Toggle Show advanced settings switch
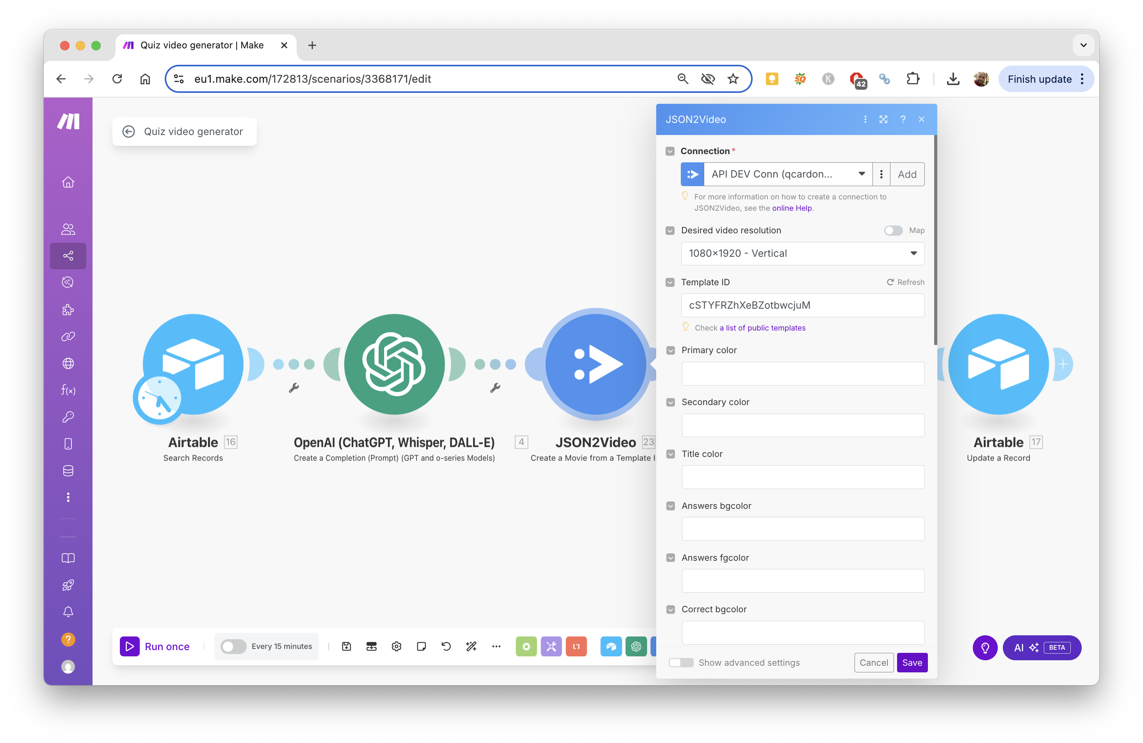This screenshot has width=1143, height=743. pos(682,662)
